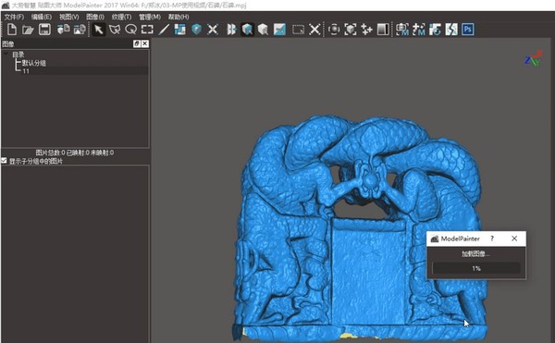This screenshot has width=555, height=343.
Task: Close the ModelPainter loading dialog
Action: tap(514, 239)
